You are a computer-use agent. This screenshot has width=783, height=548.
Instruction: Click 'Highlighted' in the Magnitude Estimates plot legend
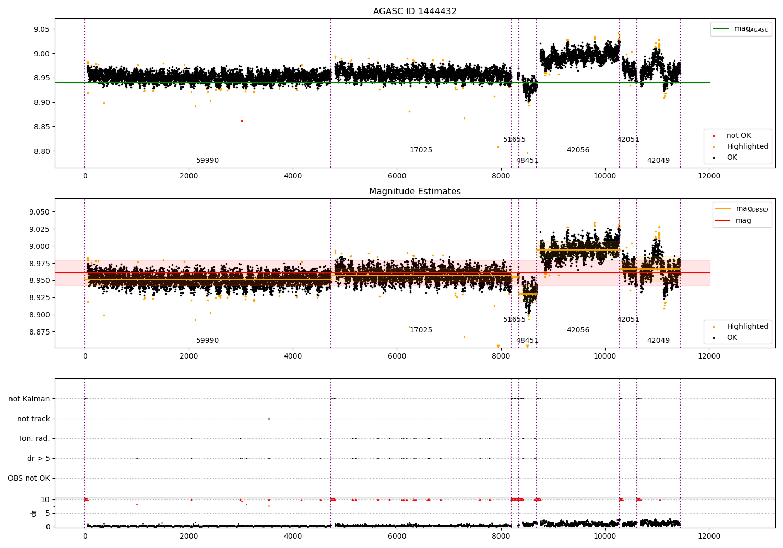(x=748, y=327)
